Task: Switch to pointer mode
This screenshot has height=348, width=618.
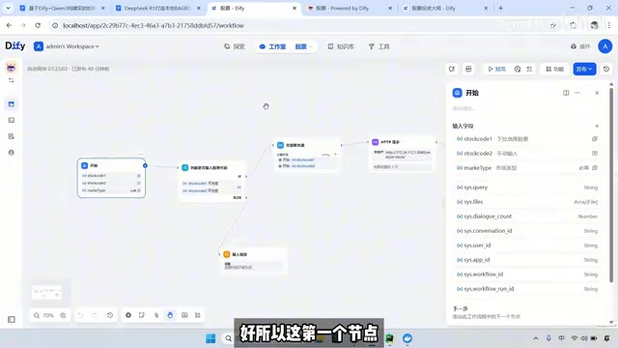Action: click(x=156, y=315)
